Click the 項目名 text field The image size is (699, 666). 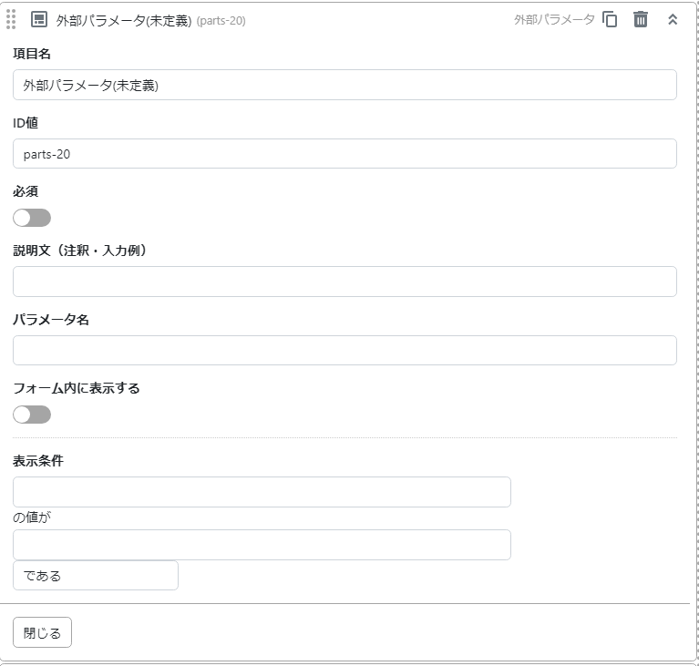pos(344,85)
